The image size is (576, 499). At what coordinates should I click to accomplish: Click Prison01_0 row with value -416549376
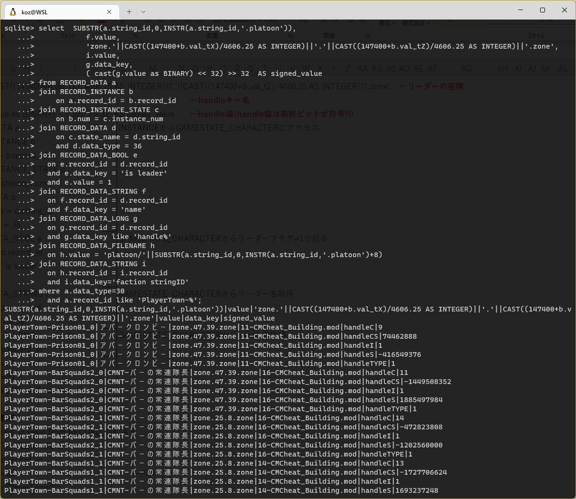[213, 355]
